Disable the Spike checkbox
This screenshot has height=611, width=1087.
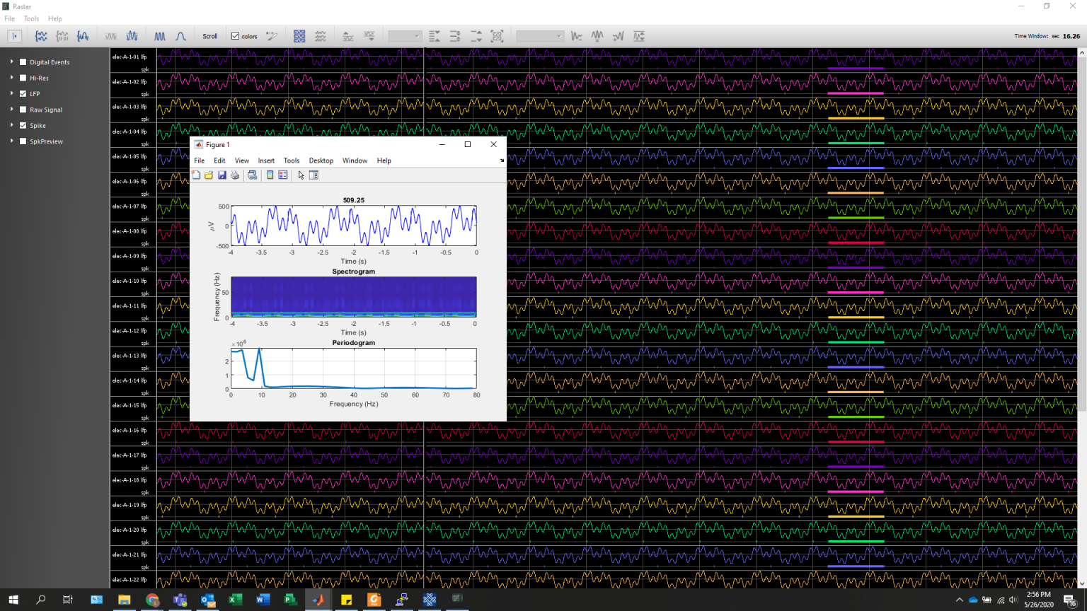23,125
